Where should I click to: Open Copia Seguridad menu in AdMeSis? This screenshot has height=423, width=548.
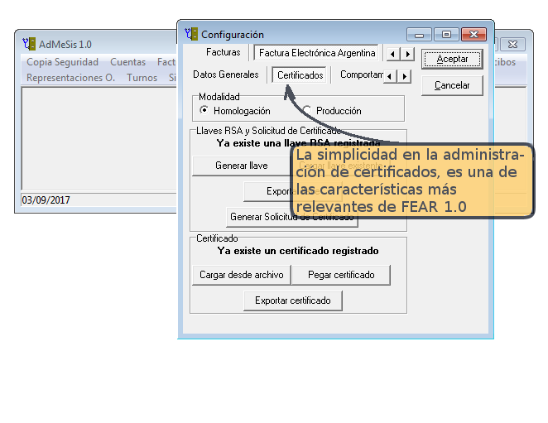[63, 62]
